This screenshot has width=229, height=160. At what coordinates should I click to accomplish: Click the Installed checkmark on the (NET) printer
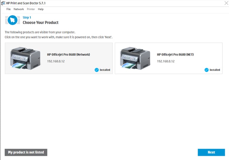point(207,70)
